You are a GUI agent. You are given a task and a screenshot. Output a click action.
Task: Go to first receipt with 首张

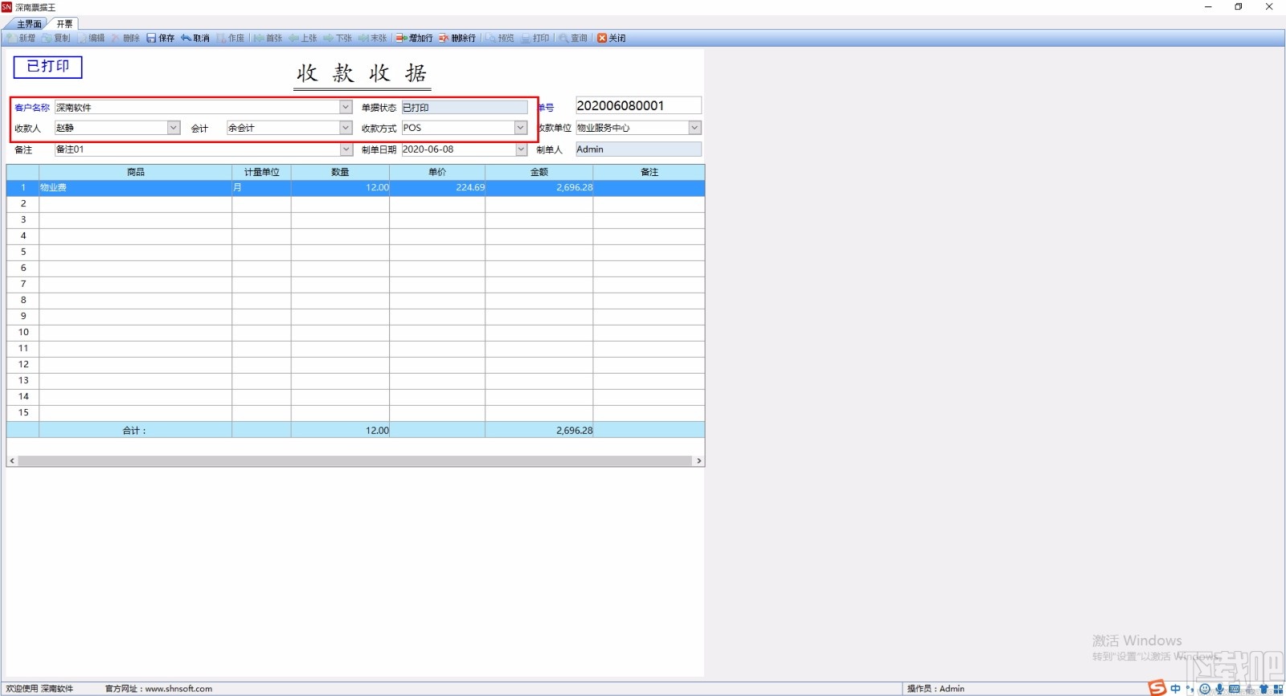pos(268,38)
